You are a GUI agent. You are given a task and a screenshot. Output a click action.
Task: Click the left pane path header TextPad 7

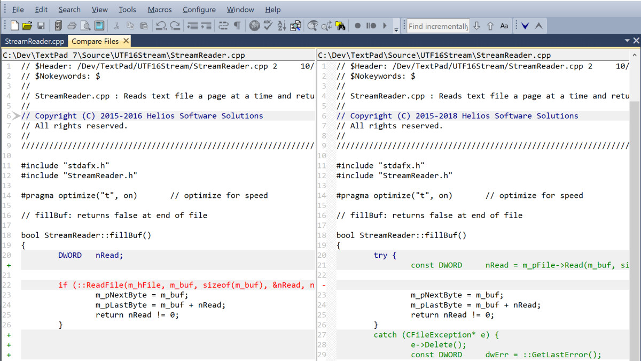click(x=158, y=55)
